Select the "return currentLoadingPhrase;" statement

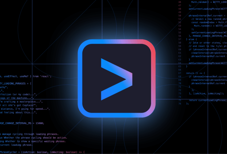[x=208, y=100]
